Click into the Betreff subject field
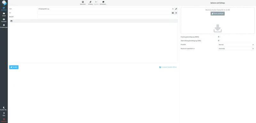Viewport: 256px width, 123px height. [108, 17]
